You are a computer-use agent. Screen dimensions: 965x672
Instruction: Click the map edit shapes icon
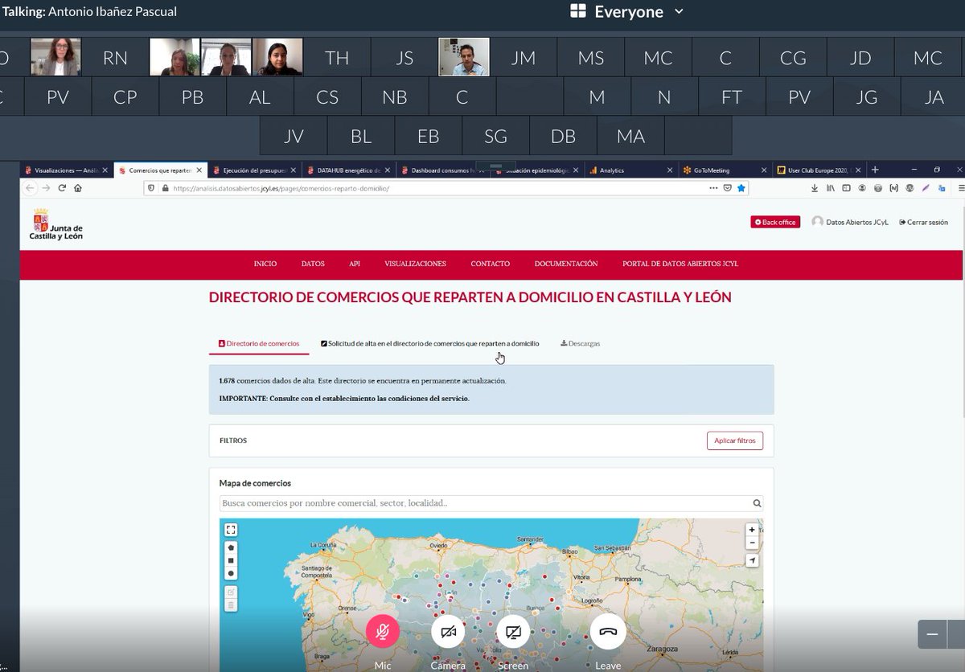click(231, 592)
